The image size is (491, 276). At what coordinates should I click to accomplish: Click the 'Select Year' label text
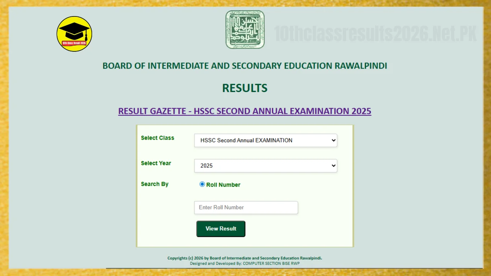[156, 163]
